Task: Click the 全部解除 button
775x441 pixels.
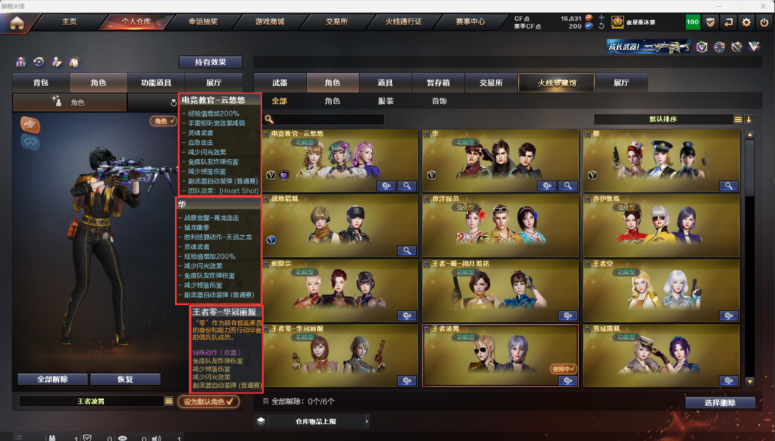Action: pos(53,379)
